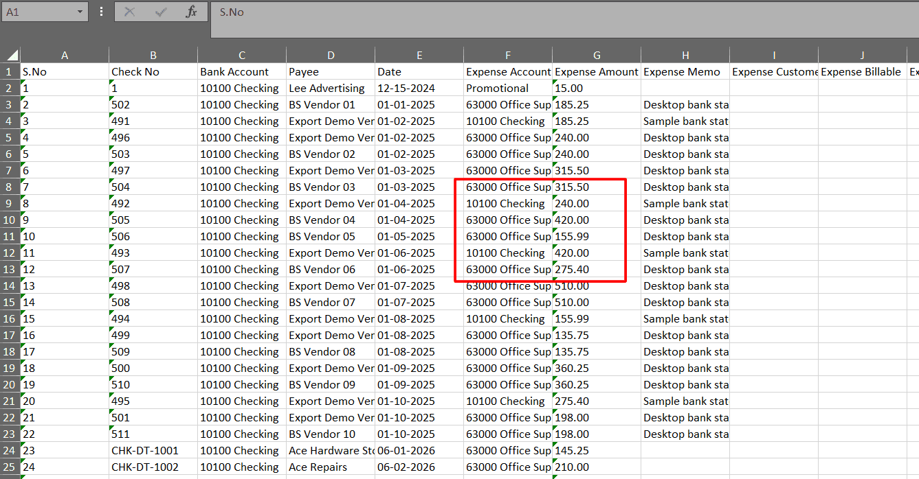Select the 06-01-2026 date cell

419,451
